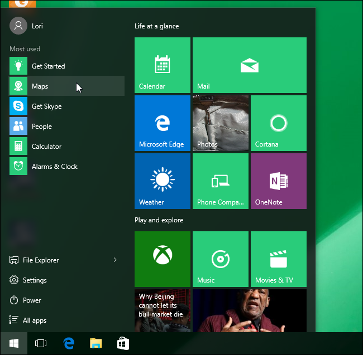The width and height of the screenshot is (363, 355).
Task: Open the Mail tile
Action: coord(250,65)
